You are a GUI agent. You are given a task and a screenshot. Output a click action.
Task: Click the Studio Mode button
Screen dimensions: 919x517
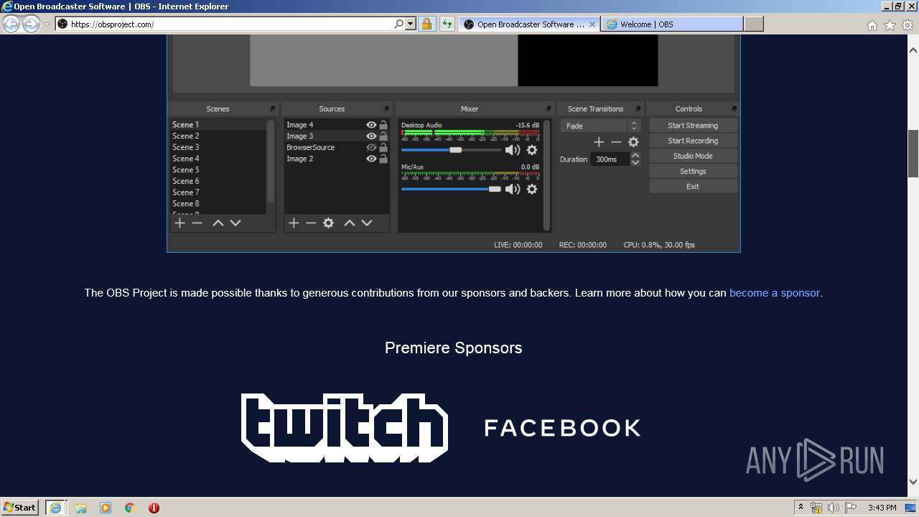click(693, 156)
